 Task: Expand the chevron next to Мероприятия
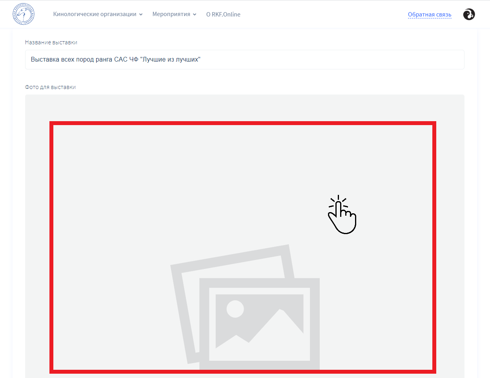[x=195, y=15]
